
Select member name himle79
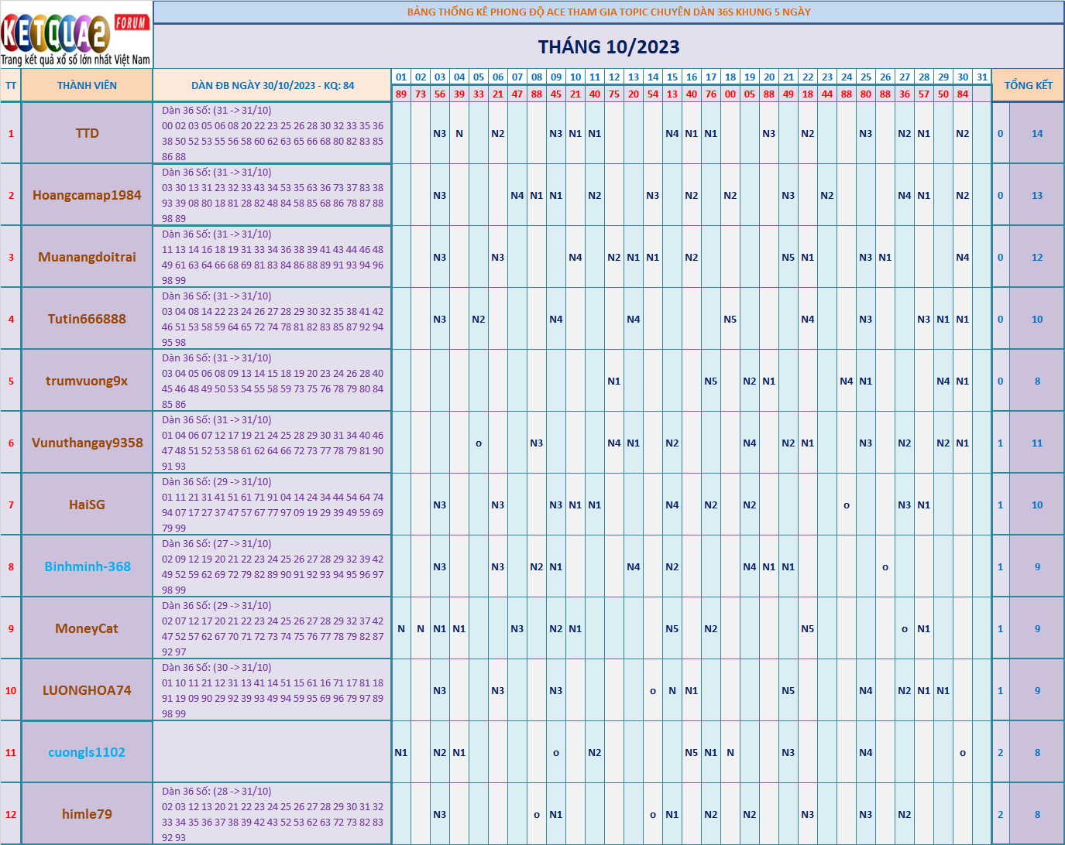point(87,814)
